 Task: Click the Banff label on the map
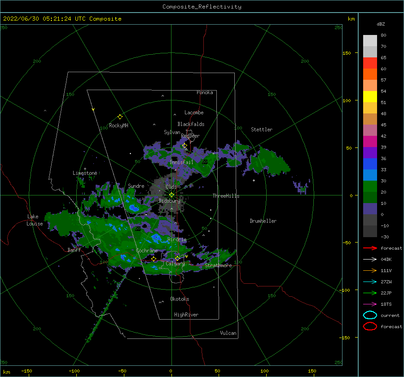74,250
